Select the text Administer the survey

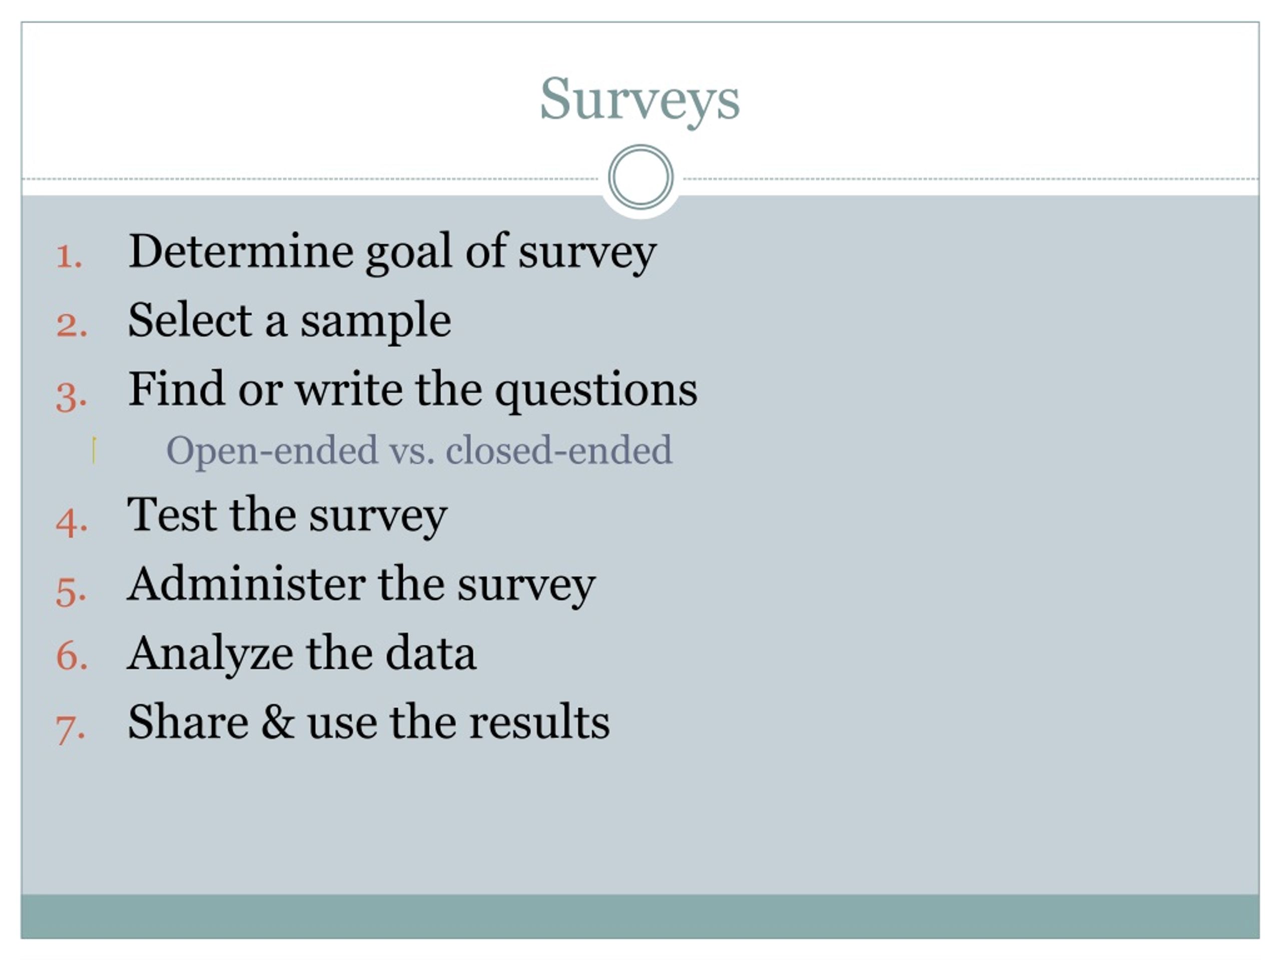[361, 585]
